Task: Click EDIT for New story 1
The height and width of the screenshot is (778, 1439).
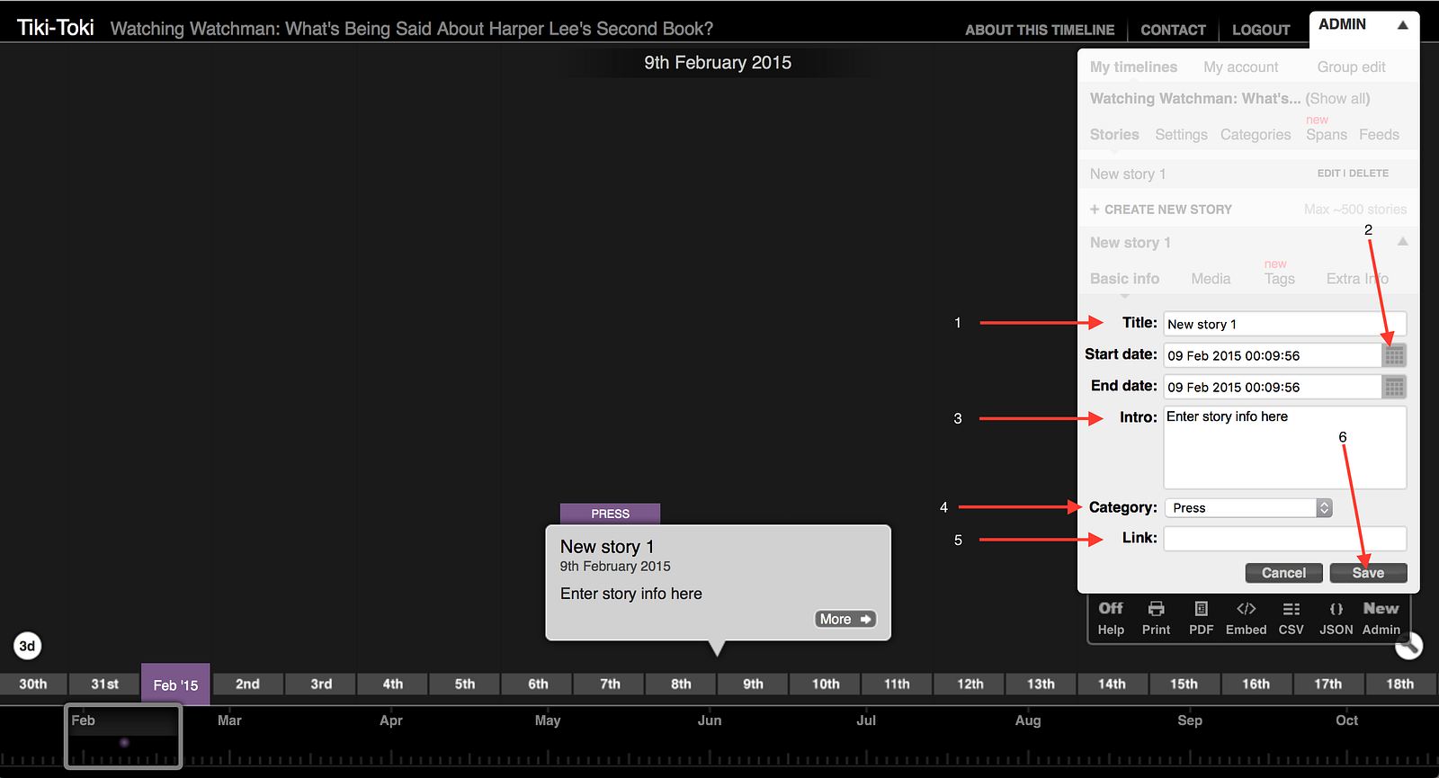Action: [1328, 173]
